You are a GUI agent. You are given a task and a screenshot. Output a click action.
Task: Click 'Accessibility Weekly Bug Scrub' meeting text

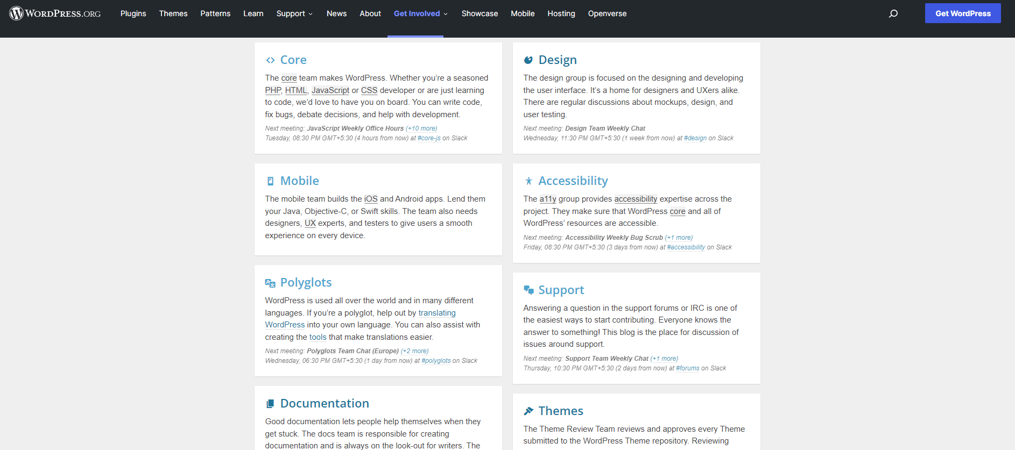pos(614,238)
